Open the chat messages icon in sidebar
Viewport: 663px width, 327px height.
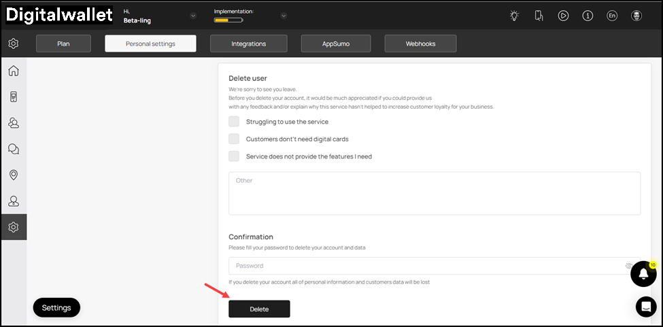click(x=13, y=149)
